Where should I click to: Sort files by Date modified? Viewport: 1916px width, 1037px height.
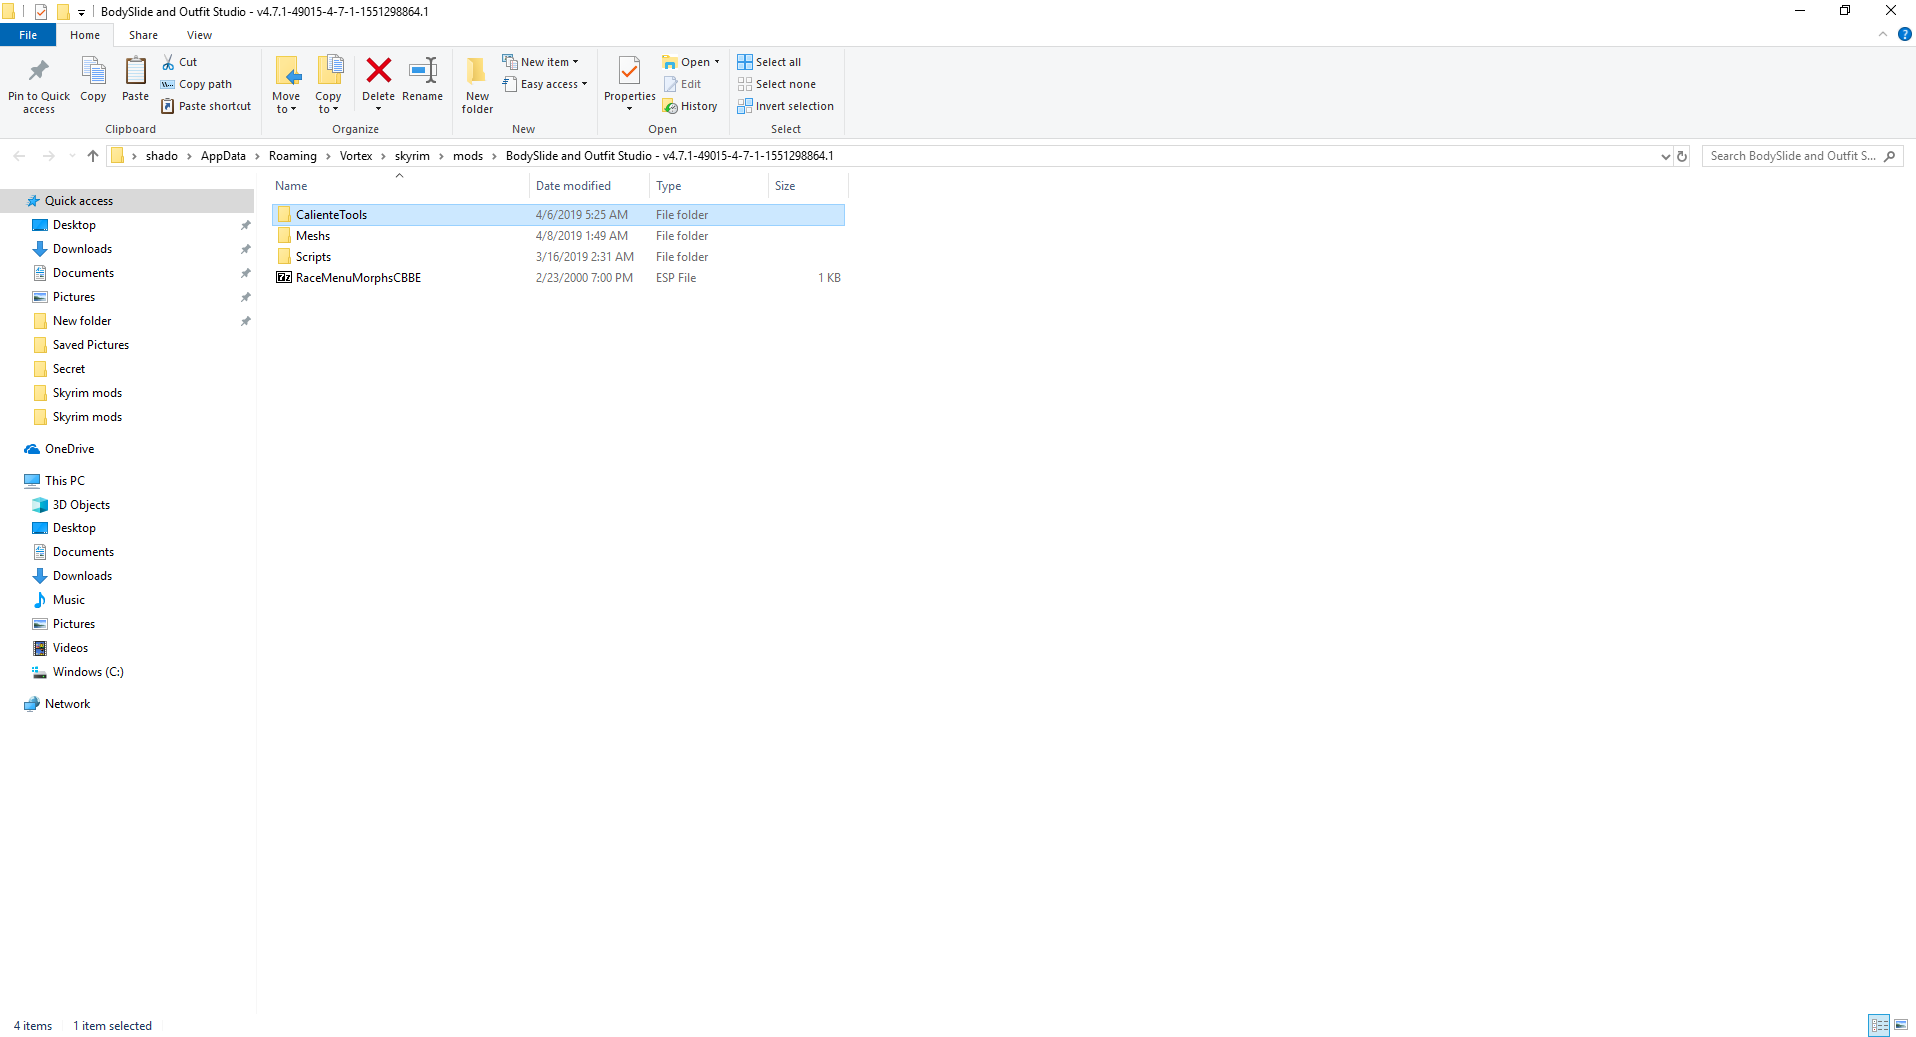pos(589,186)
